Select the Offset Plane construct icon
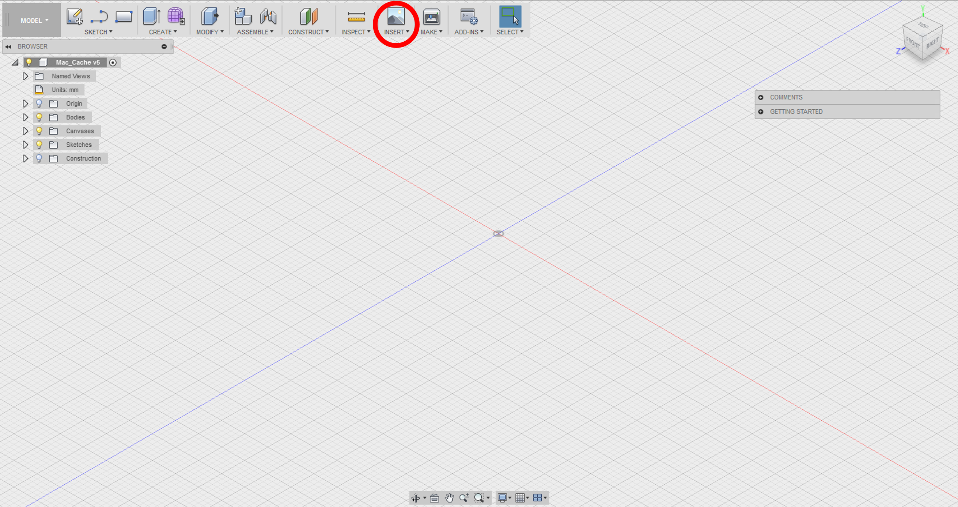 308,17
